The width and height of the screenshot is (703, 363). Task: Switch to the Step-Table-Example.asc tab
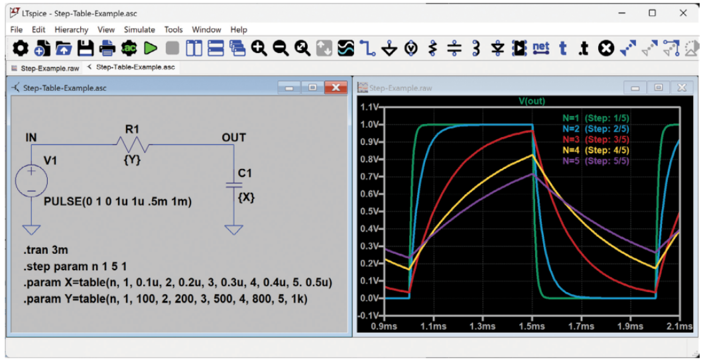tap(131, 68)
